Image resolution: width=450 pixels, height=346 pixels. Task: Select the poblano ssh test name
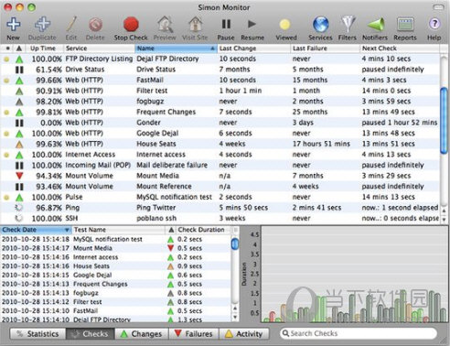point(156,219)
